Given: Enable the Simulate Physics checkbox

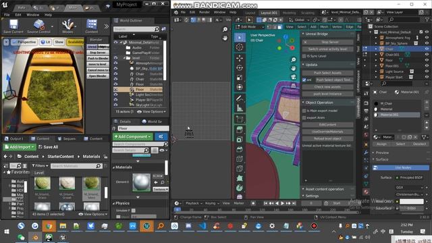Looking at the screenshot, I should pos(134,211).
